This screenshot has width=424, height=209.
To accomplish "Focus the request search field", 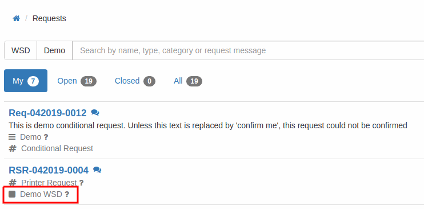I will click(x=248, y=50).
